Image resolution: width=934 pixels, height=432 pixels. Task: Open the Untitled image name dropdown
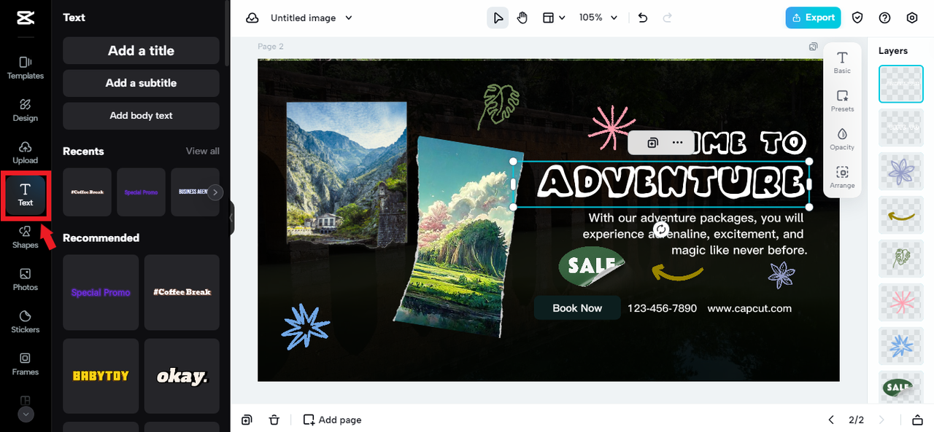312,18
